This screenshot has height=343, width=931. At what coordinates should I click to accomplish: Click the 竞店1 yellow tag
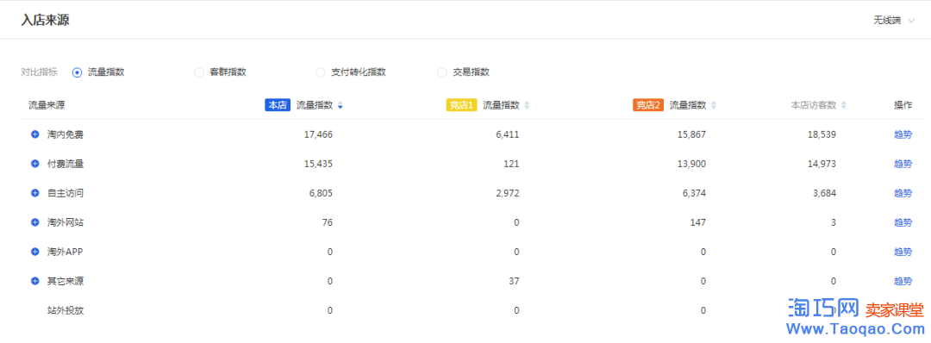pyautogui.click(x=461, y=105)
